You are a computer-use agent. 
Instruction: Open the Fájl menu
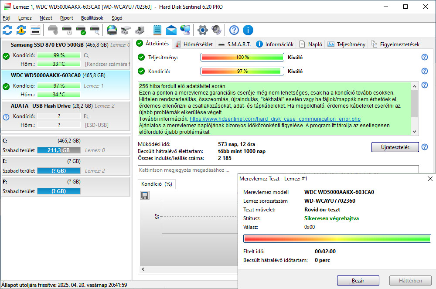[x=7, y=18]
